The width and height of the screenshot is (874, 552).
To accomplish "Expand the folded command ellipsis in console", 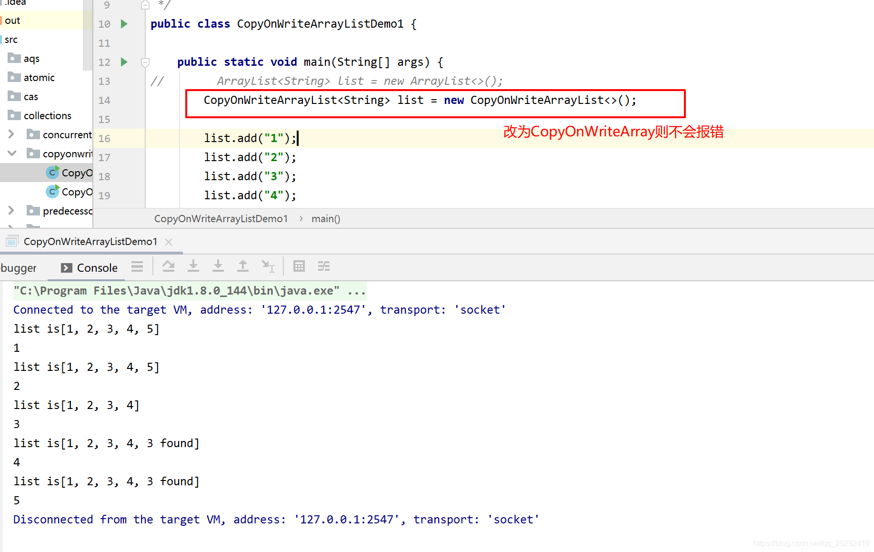I will click(357, 291).
